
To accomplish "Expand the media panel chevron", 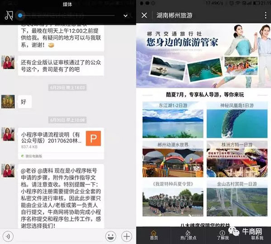I will pos(126,16).
